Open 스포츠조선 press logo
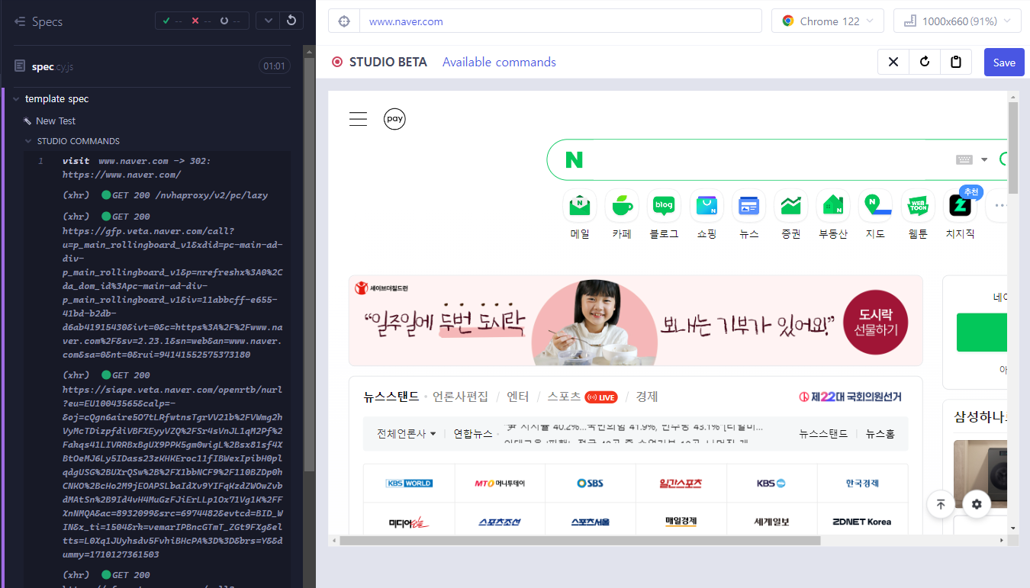The image size is (1030, 588). click(500, 522)
